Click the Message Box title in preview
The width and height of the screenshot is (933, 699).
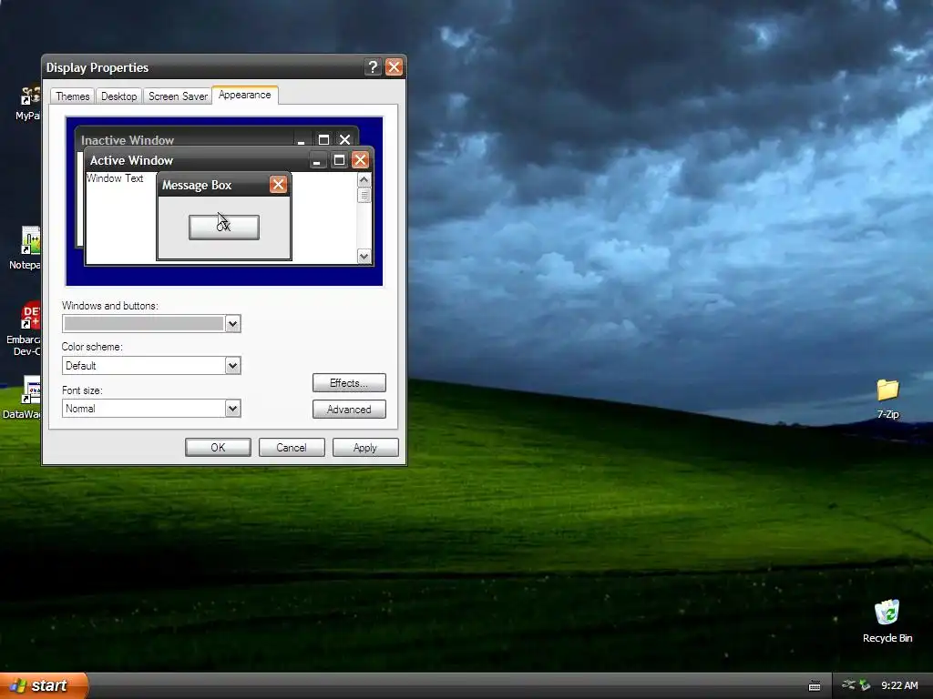tap(197, 185)
